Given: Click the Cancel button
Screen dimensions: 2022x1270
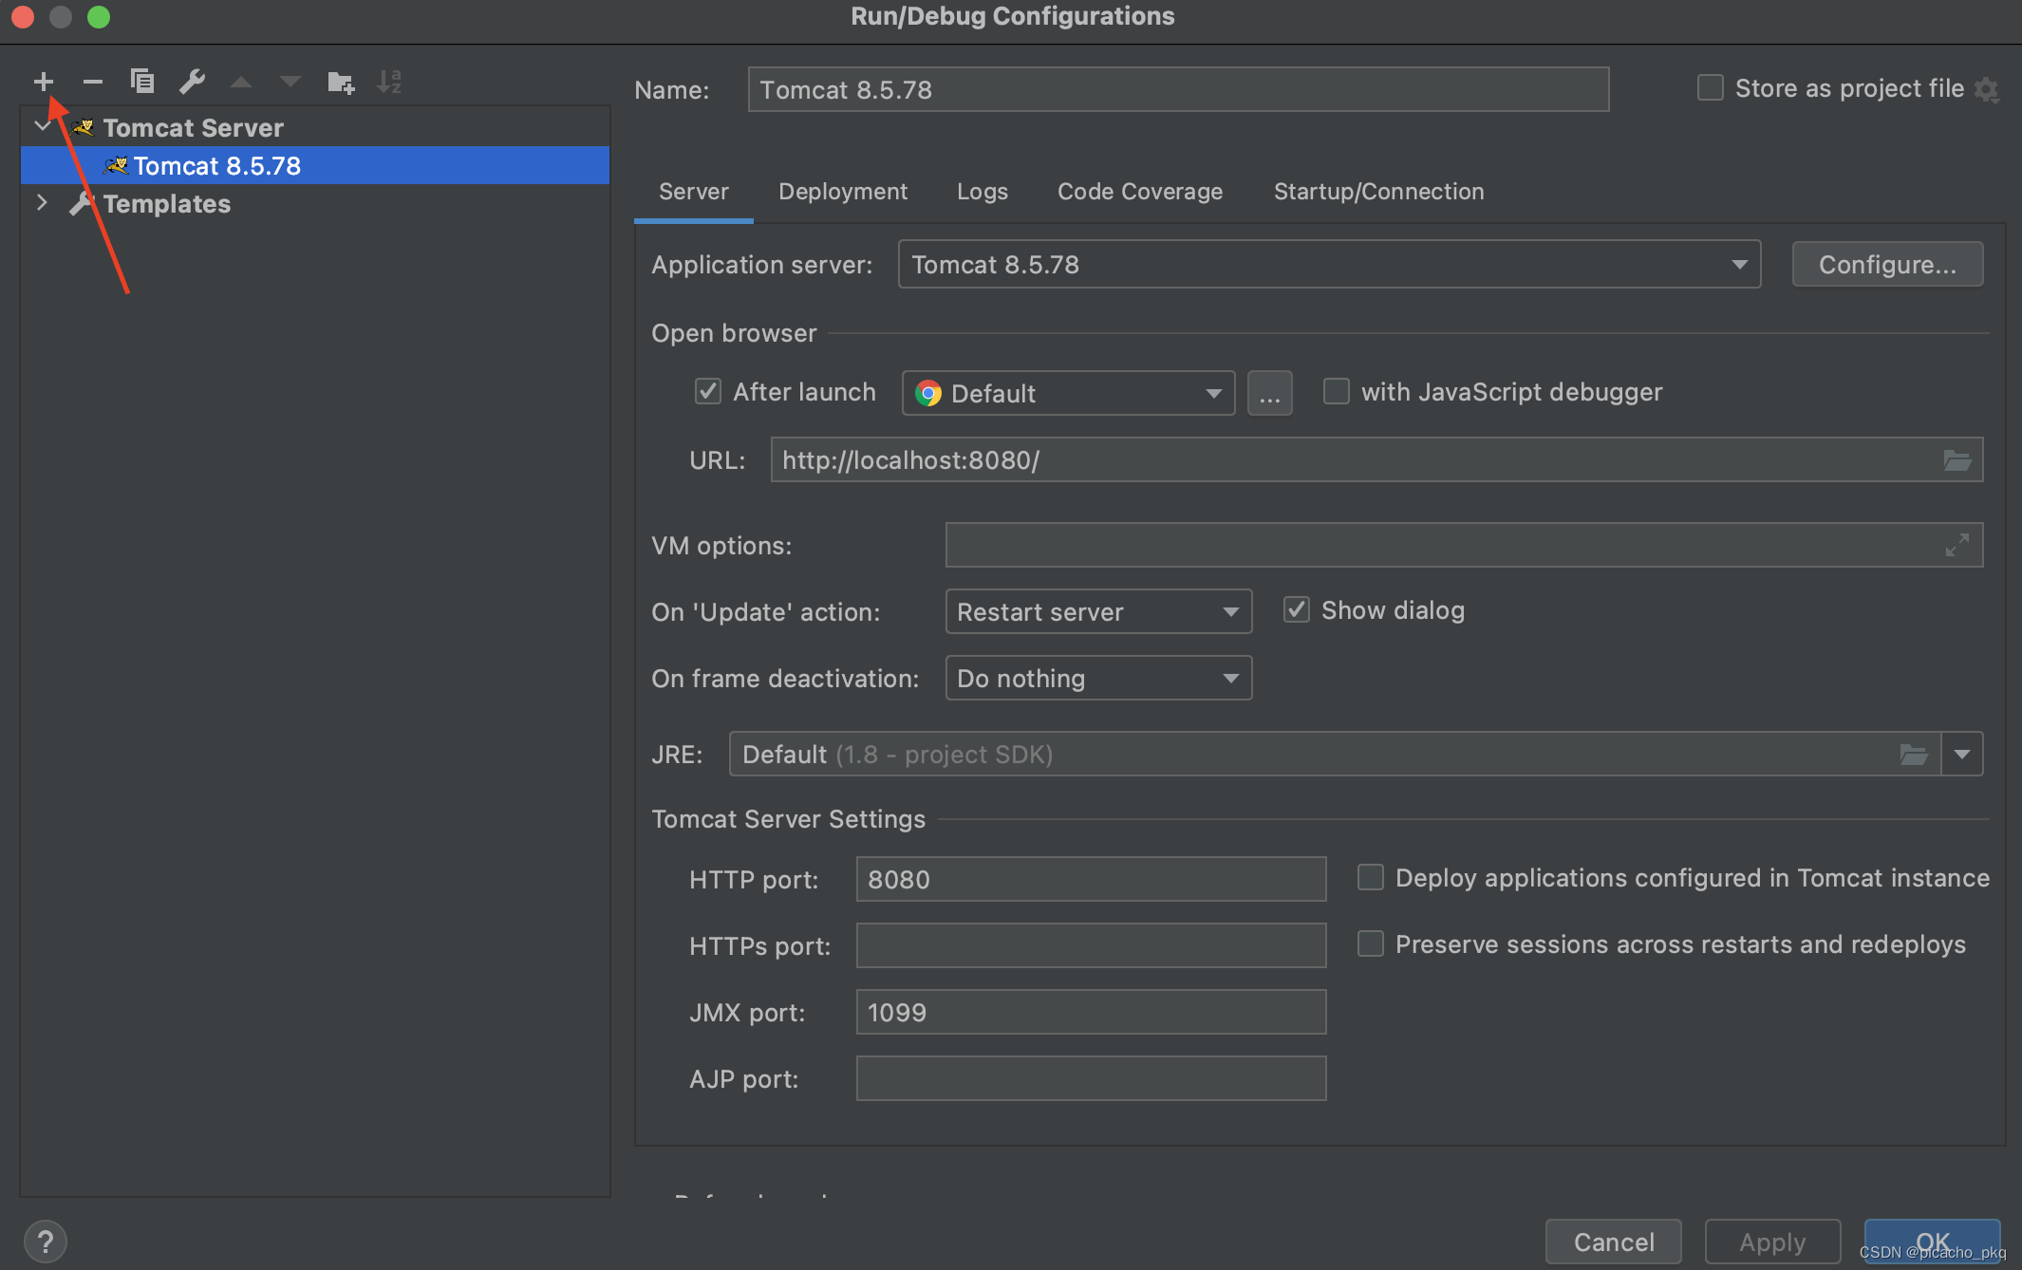Looking at the screenshot, I should click(x=1614, y=1242).
